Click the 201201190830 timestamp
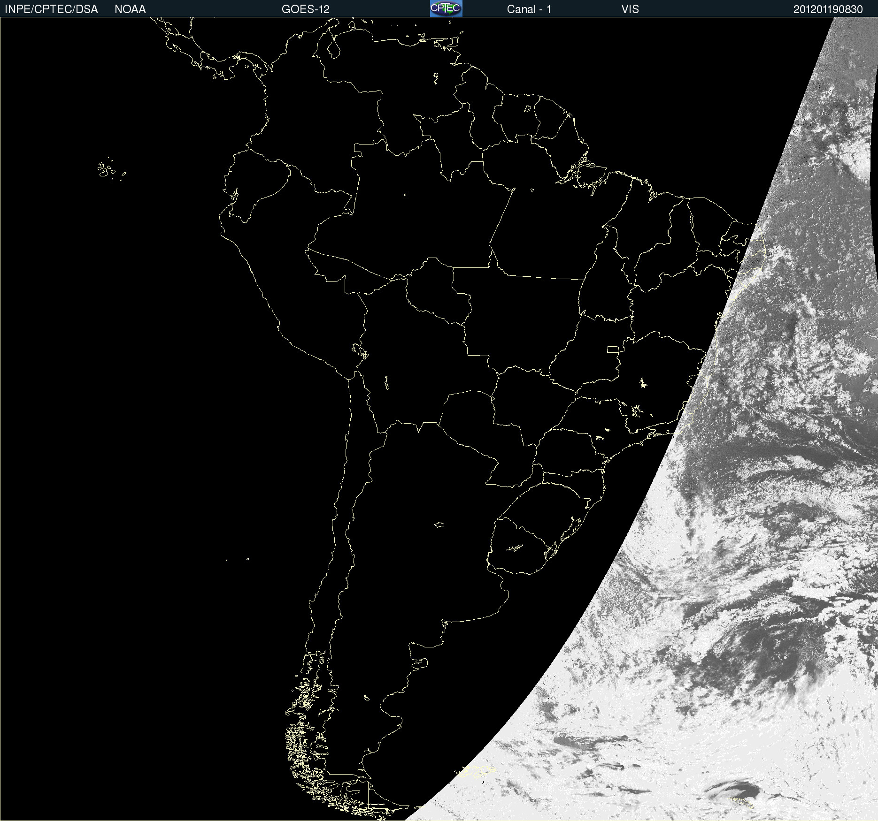Viewport: 878px width, 821px height. click(828, 9)
